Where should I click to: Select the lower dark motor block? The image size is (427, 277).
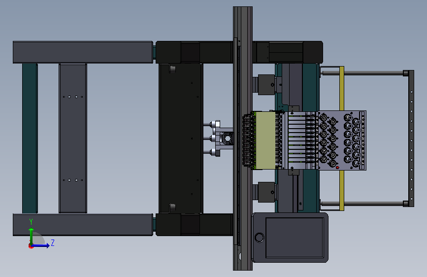(266, 192)
